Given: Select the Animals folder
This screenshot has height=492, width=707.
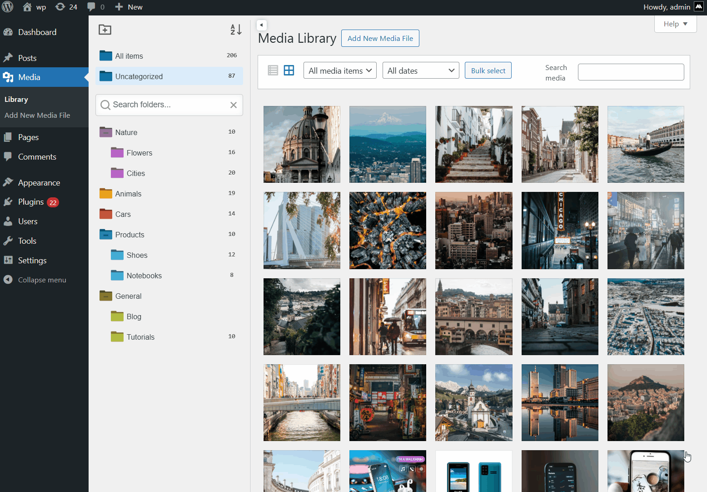Looking at the screenshot, I should pos(169,194).
